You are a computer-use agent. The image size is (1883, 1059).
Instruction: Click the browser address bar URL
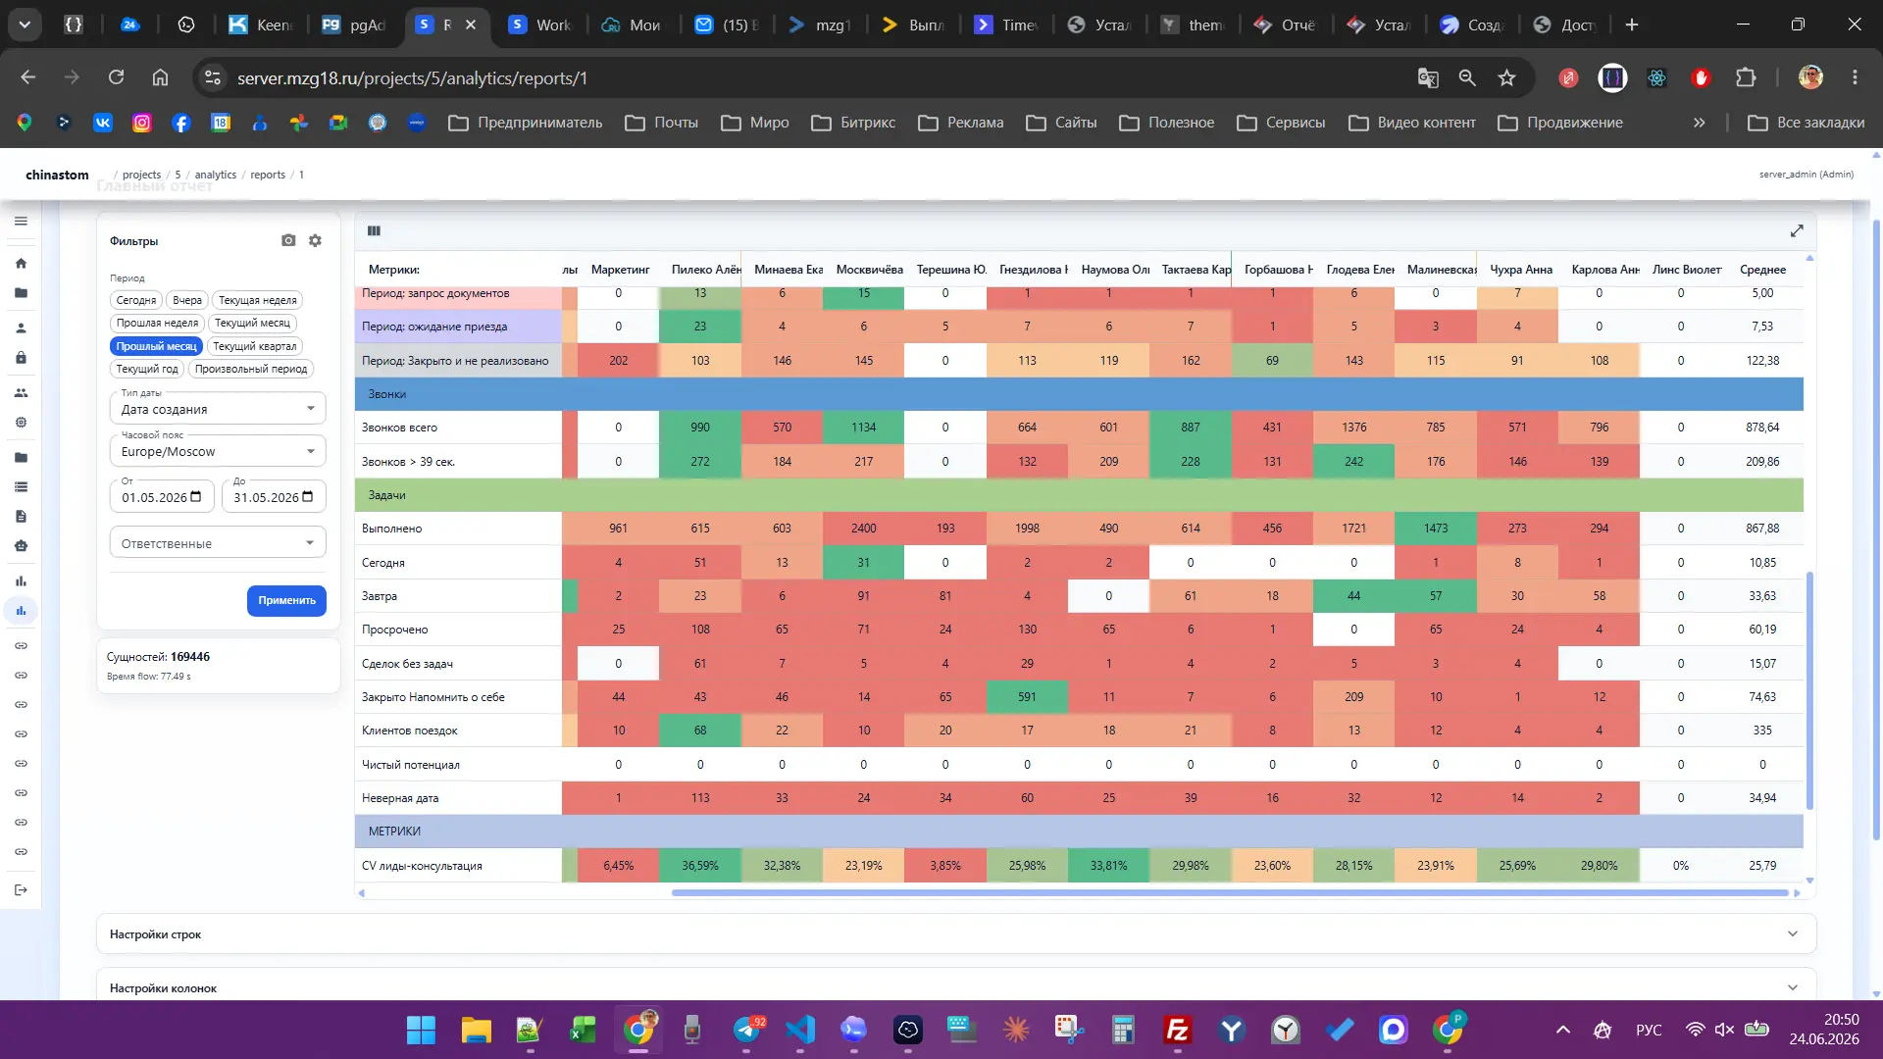pos(412,77)
